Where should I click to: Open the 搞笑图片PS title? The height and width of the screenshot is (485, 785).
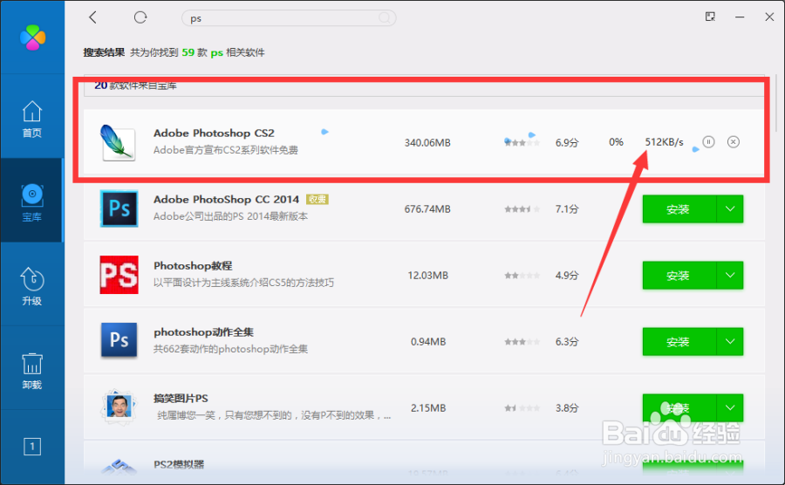coord(181,399)
